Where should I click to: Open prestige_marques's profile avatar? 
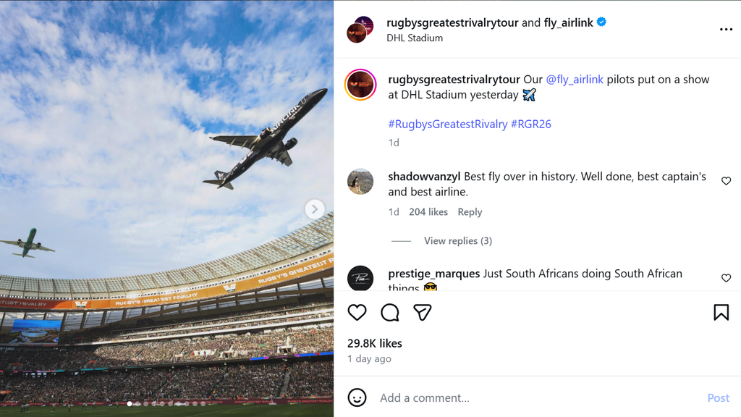point(360,278)
